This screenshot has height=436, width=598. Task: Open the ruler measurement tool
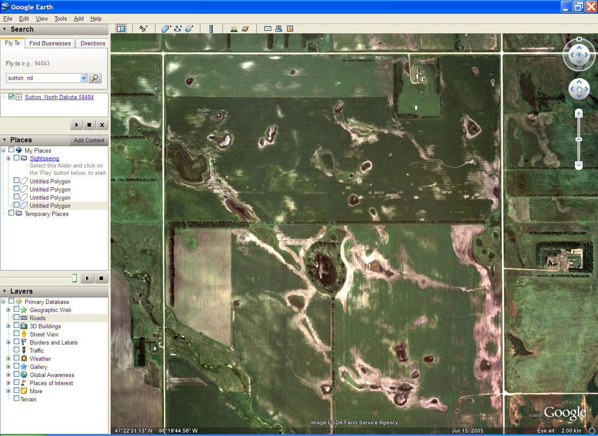point(211,29)
